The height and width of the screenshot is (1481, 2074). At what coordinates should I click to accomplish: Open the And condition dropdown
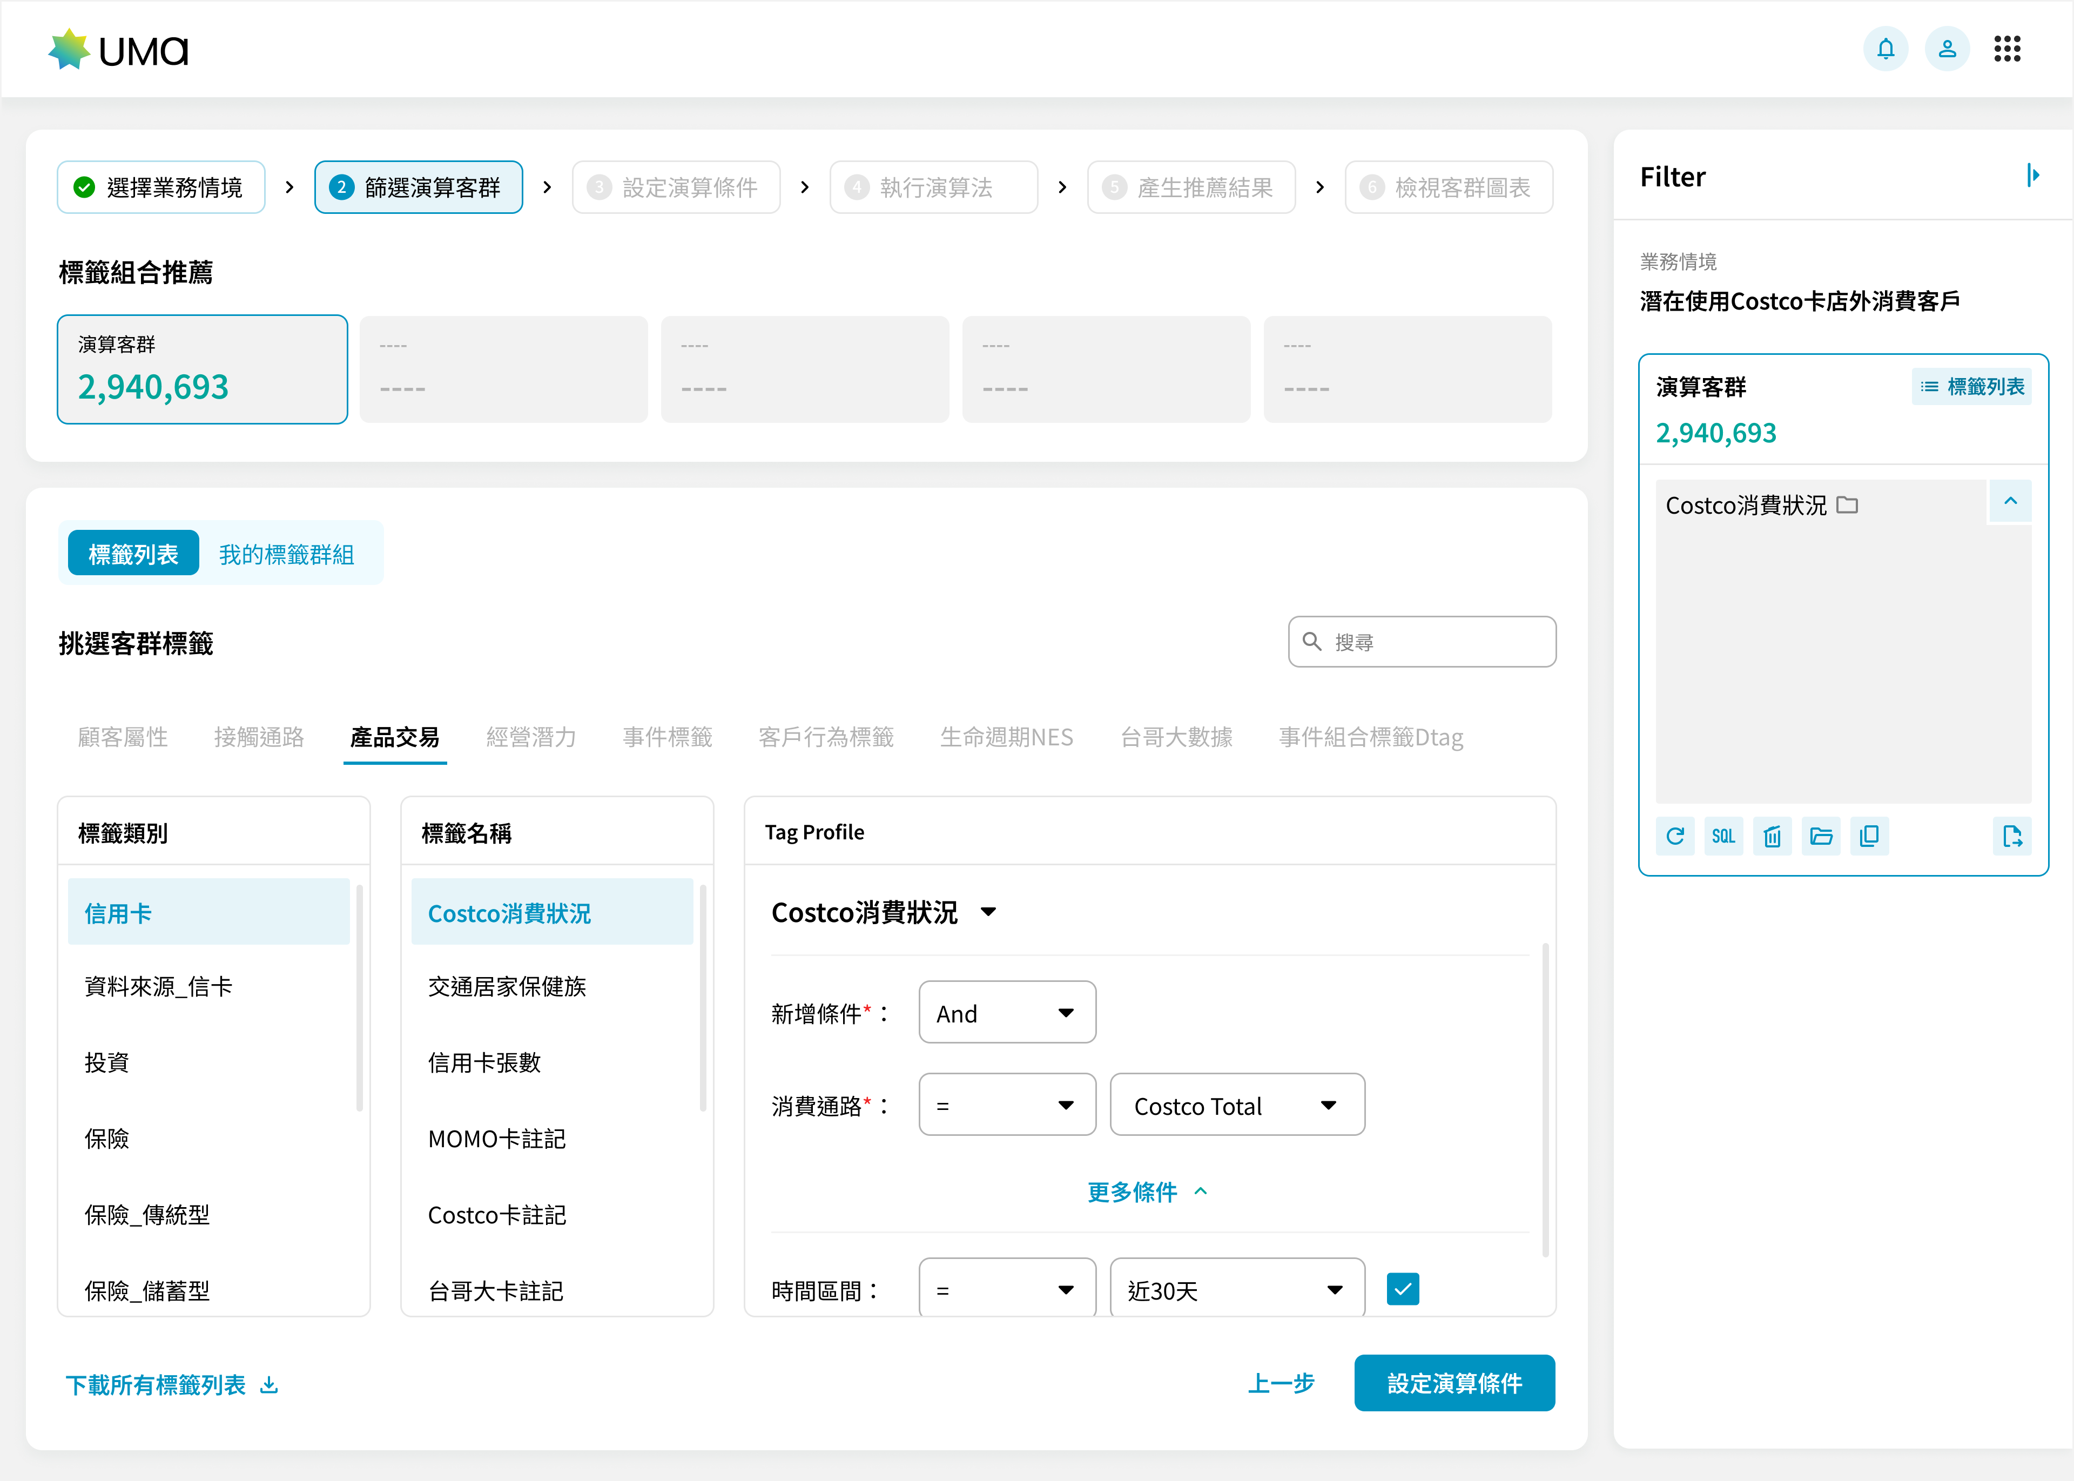(x=1006, y=1013)
